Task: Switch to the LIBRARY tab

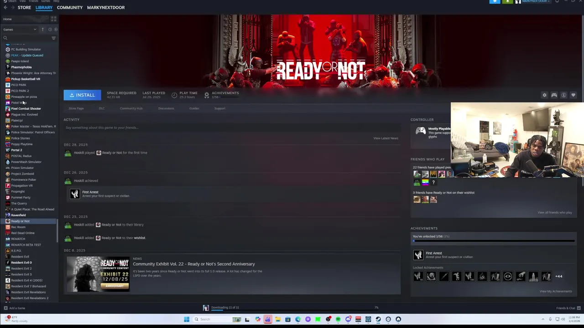Action: tap(44, 8)
